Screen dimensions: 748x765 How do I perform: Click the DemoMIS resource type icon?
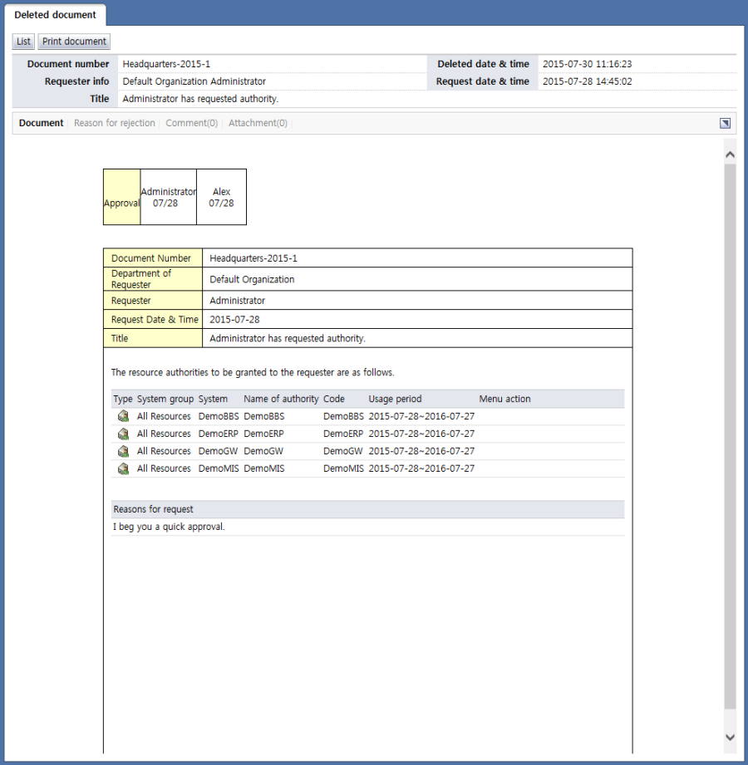[x=123, y=468]
